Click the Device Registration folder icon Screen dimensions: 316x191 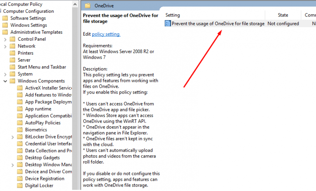(x=20, y=179)
